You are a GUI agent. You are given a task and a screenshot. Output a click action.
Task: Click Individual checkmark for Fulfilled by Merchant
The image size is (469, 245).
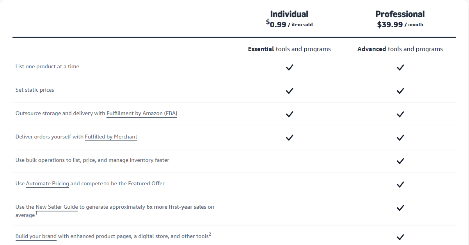289,138
